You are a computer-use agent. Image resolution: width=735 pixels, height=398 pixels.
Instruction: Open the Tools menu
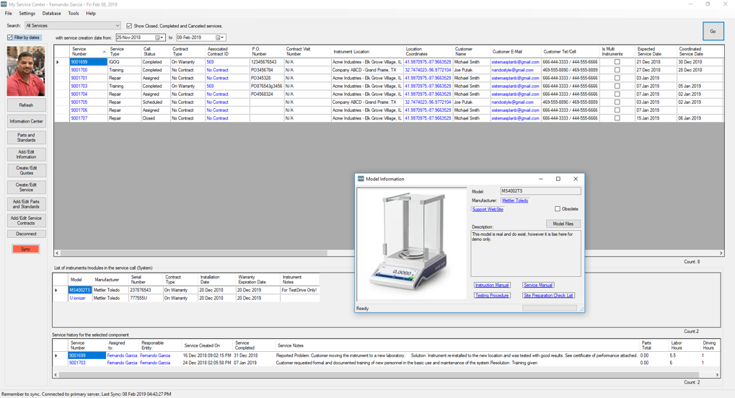74,14
